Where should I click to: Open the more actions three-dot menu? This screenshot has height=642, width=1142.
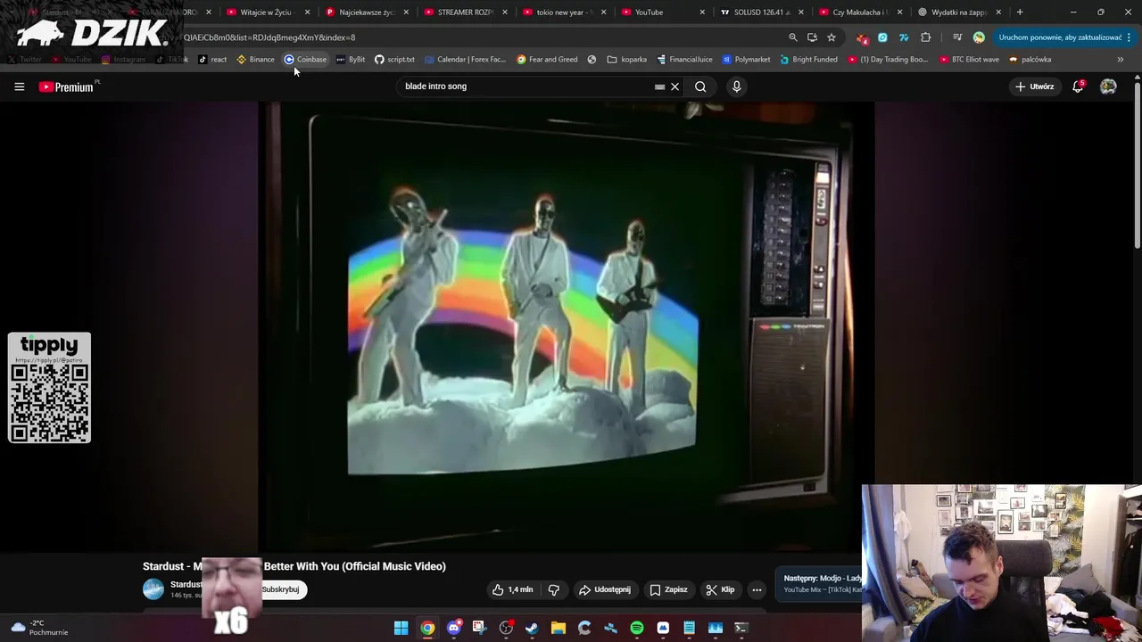tap(757, 589)
